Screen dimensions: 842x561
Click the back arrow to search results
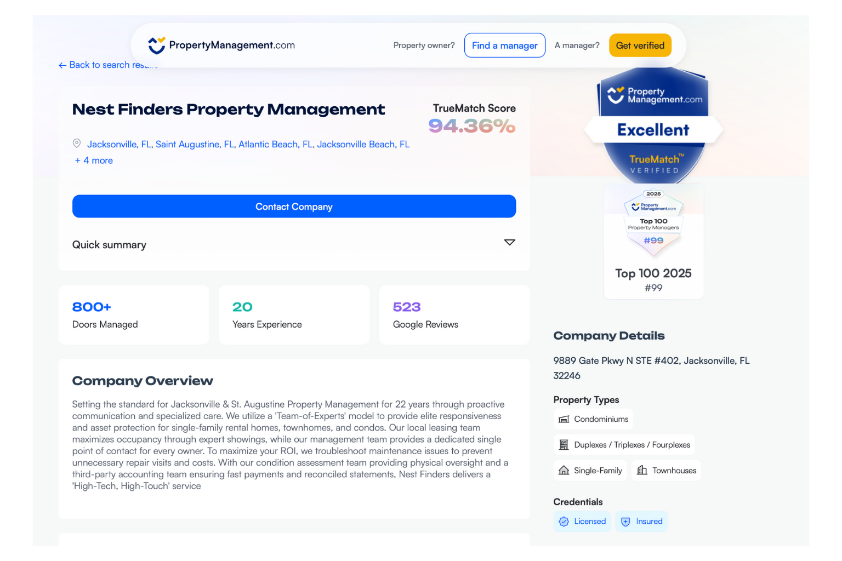click(62, 65)
